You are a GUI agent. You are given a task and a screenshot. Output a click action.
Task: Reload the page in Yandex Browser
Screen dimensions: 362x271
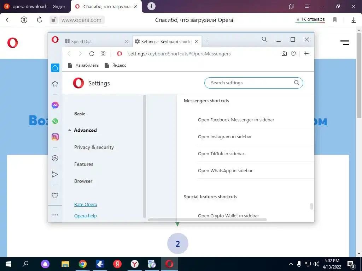pyautogui.click(x=40, y=20)
